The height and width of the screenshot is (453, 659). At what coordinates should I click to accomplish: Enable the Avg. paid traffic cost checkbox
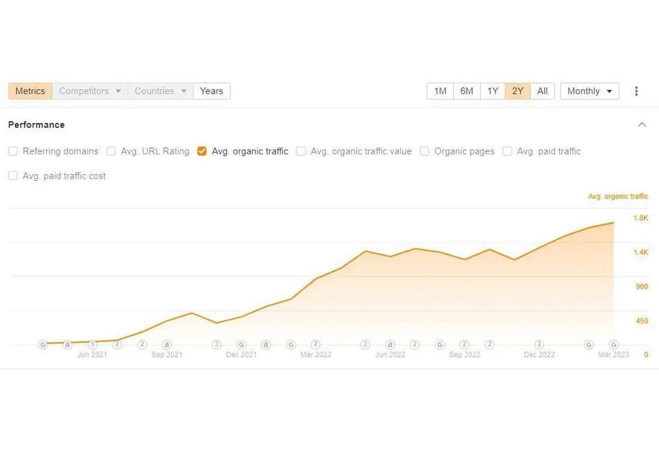click(13, 176)
